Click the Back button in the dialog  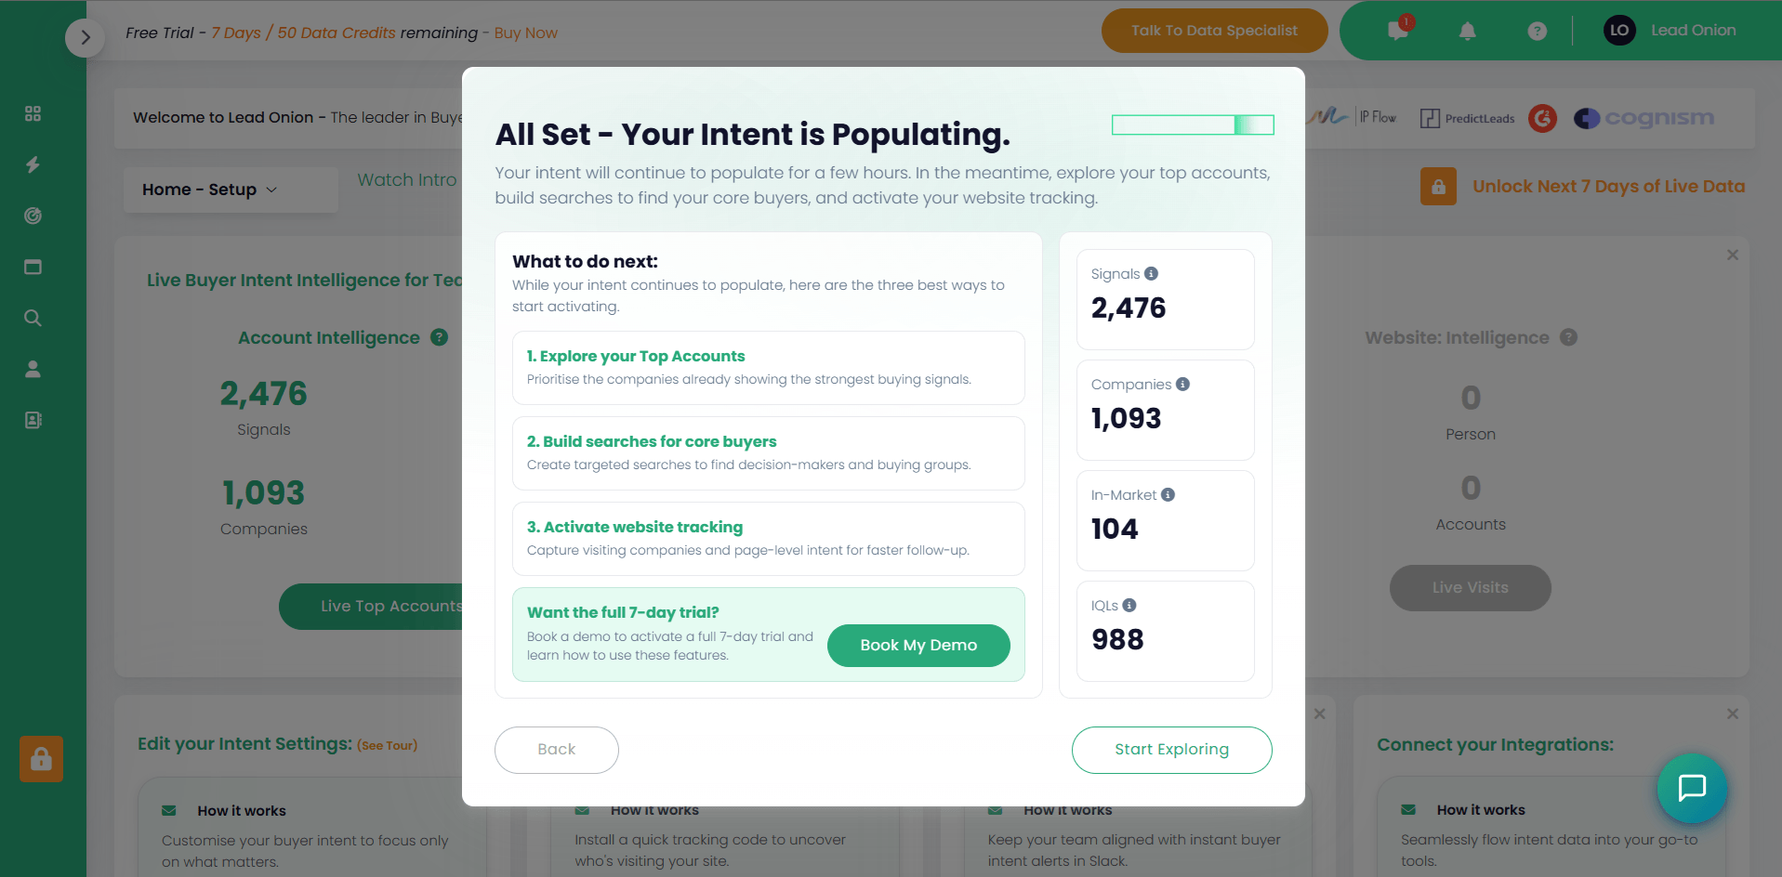coord(556,750)
